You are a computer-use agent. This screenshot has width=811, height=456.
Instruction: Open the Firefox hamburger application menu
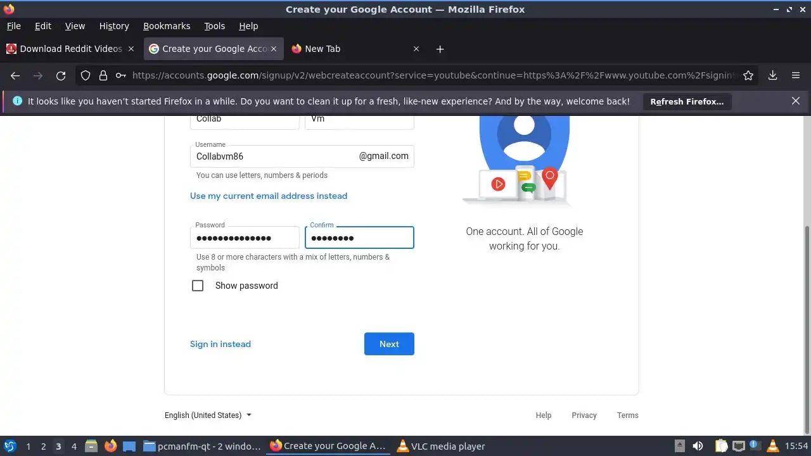point(796,75)
